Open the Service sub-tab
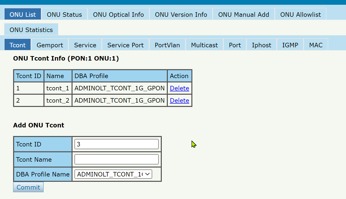Viewport: 346px width, 199px height. coord(85,45)
